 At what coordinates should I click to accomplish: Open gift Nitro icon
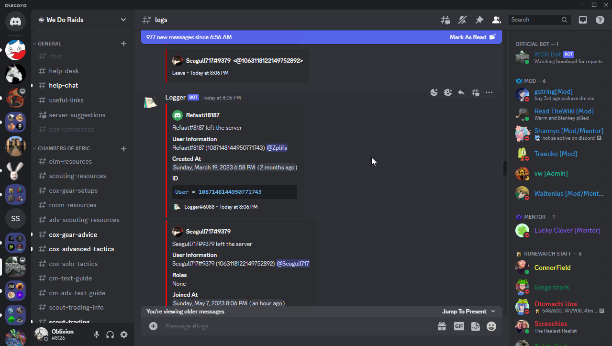442,326
